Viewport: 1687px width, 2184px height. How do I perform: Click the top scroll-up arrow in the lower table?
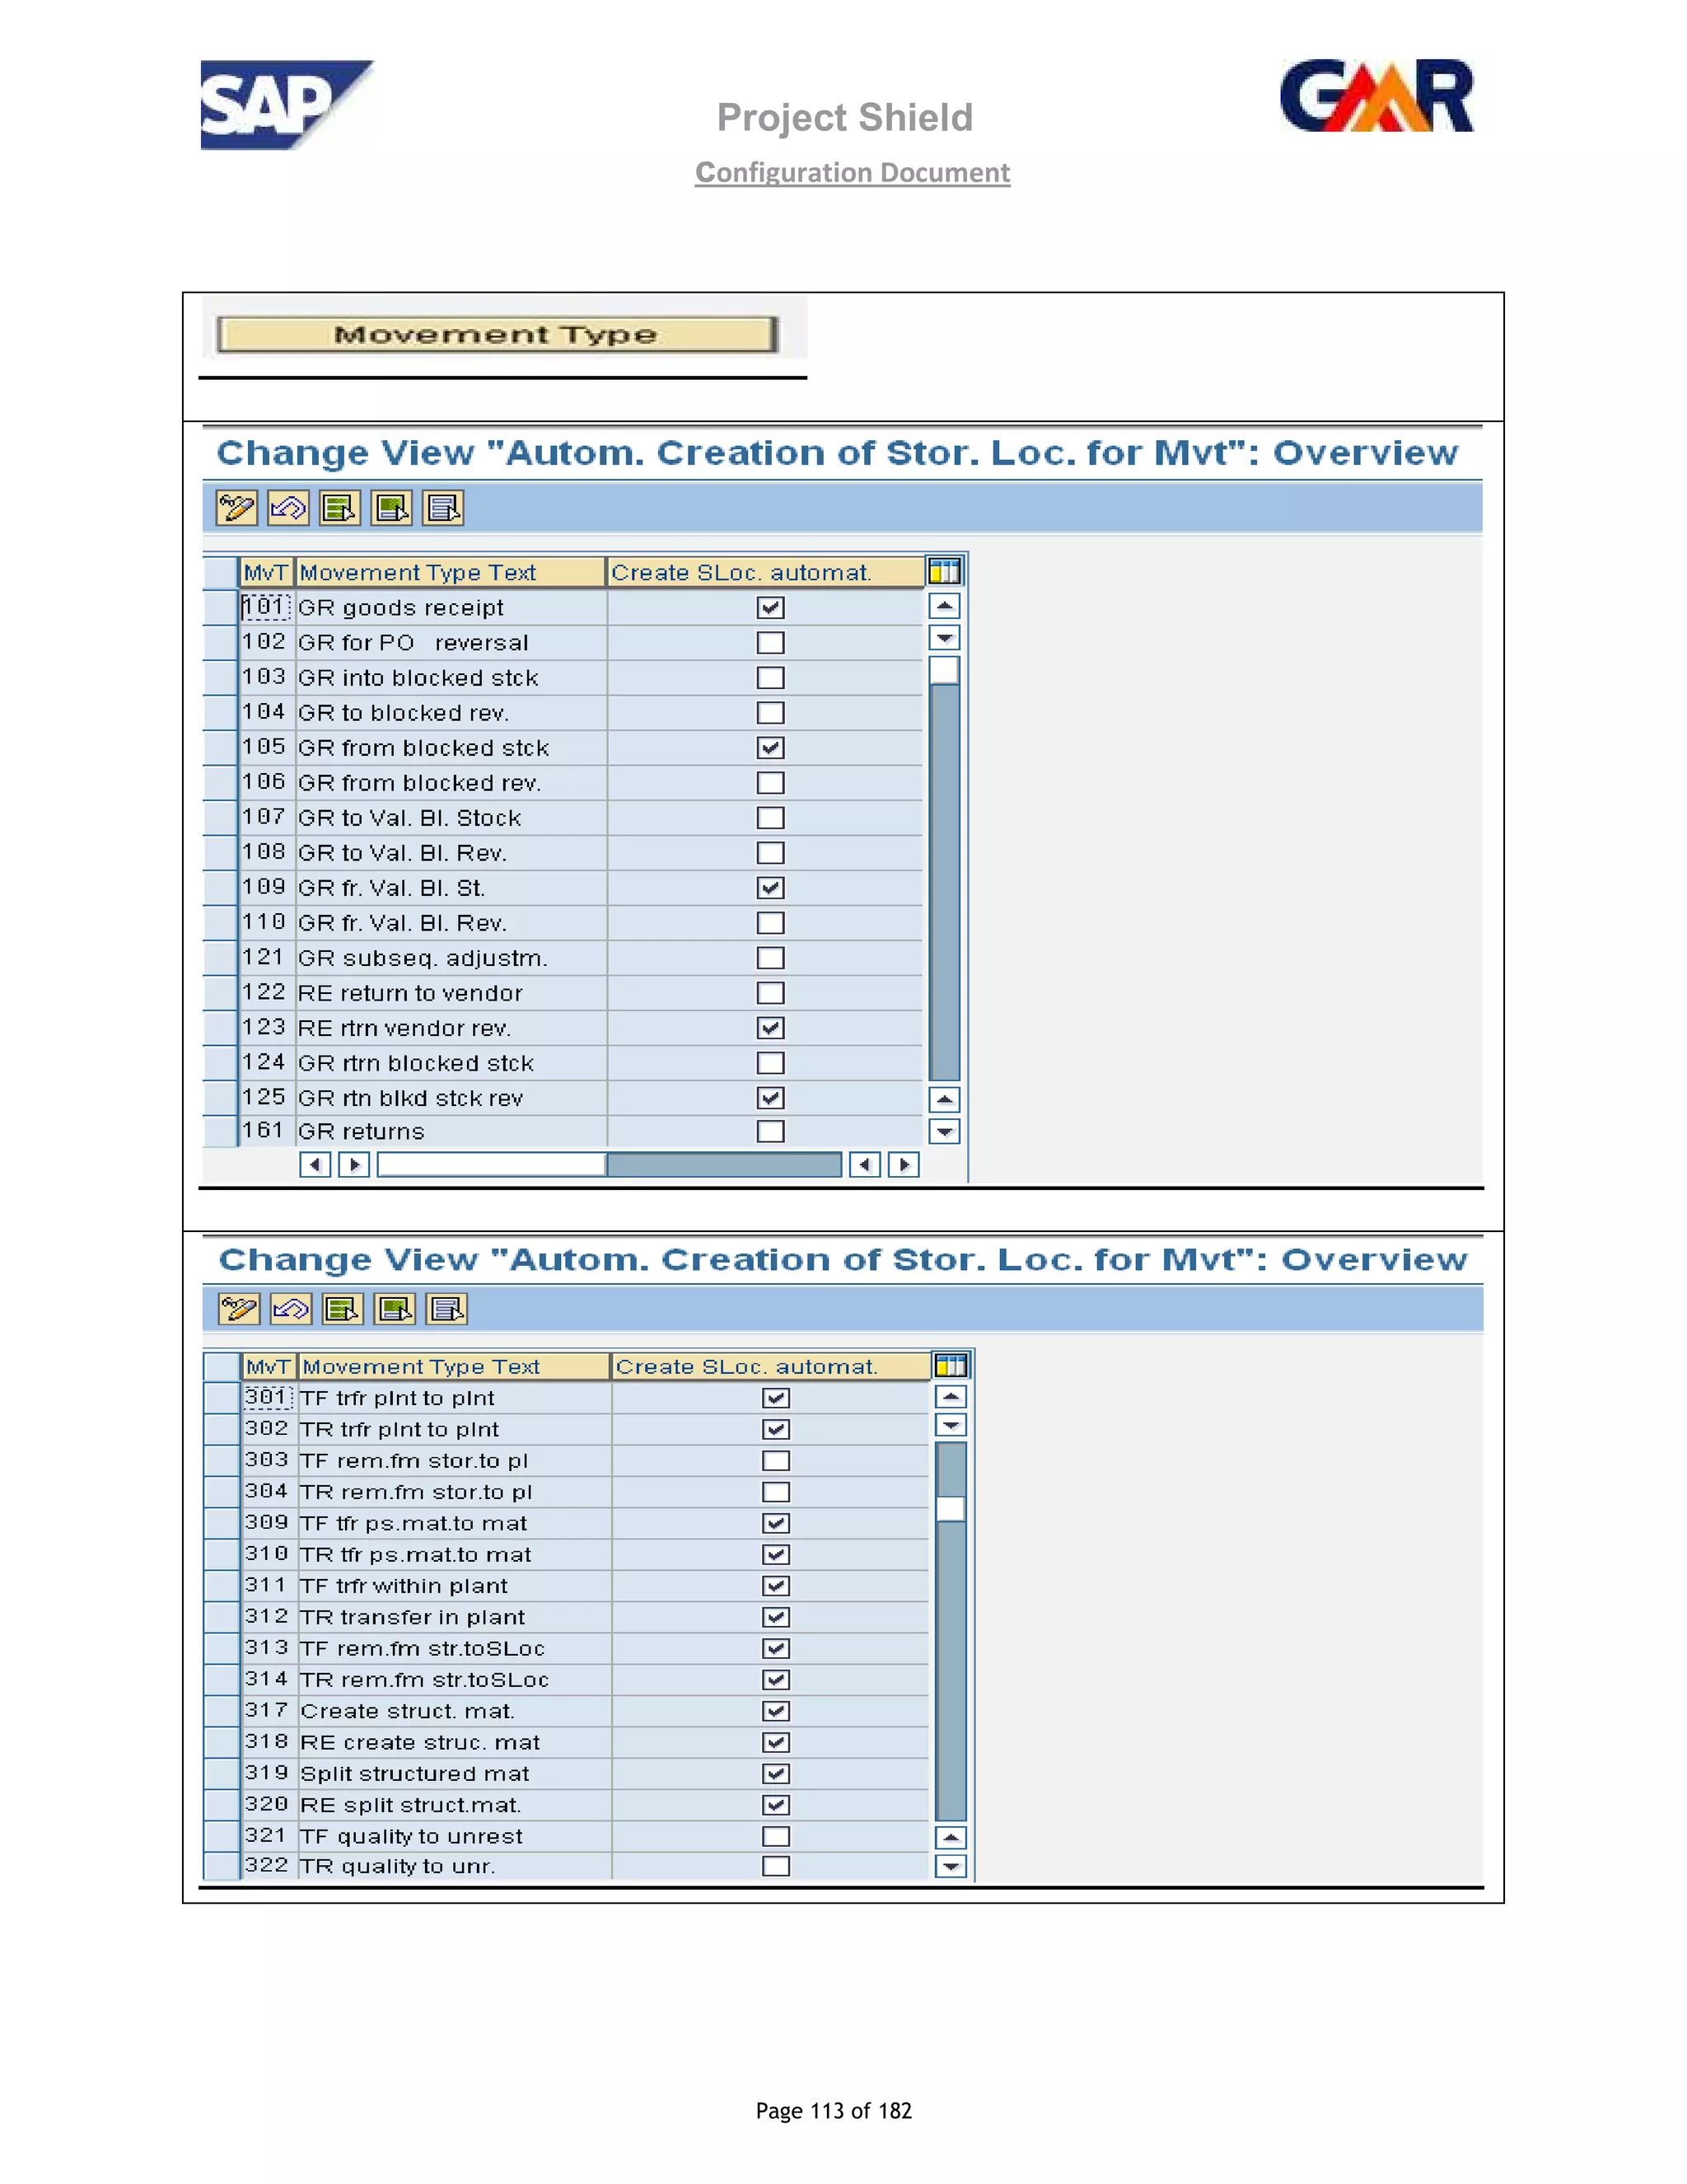(x=951, y=1397)
